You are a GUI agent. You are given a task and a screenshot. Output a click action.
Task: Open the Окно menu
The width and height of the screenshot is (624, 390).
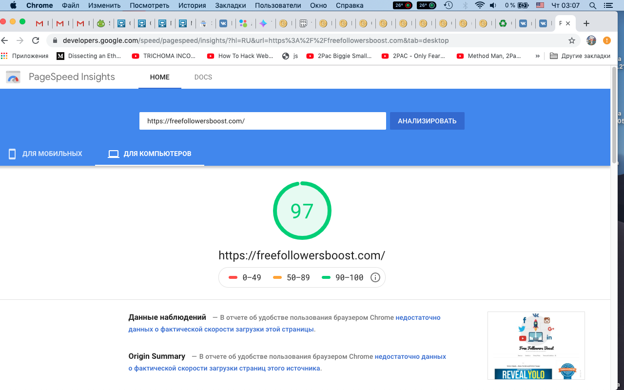318,5
